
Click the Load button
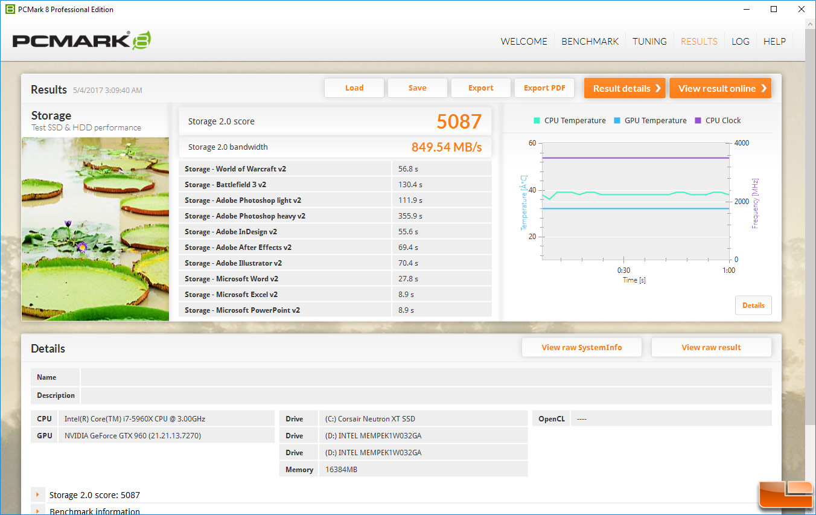pyautogui.click(x=354, y=88)
